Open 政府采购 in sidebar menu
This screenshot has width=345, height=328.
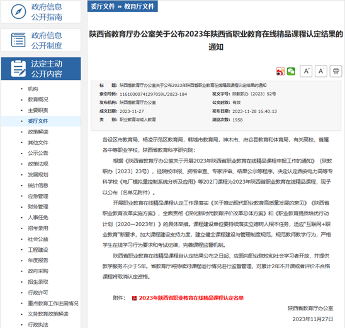38,271
